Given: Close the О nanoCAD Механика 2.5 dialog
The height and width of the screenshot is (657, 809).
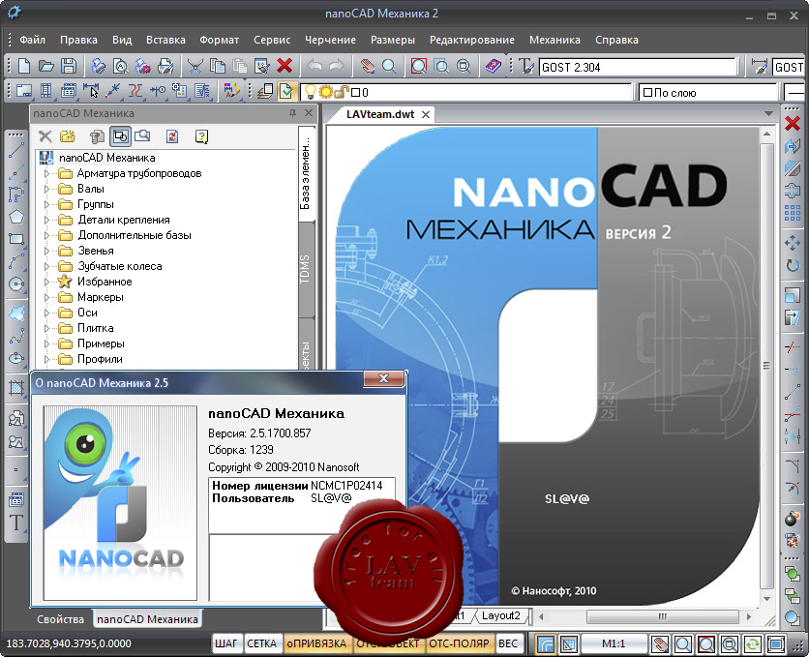Looking at the screenshot, I should click(383, 378).
